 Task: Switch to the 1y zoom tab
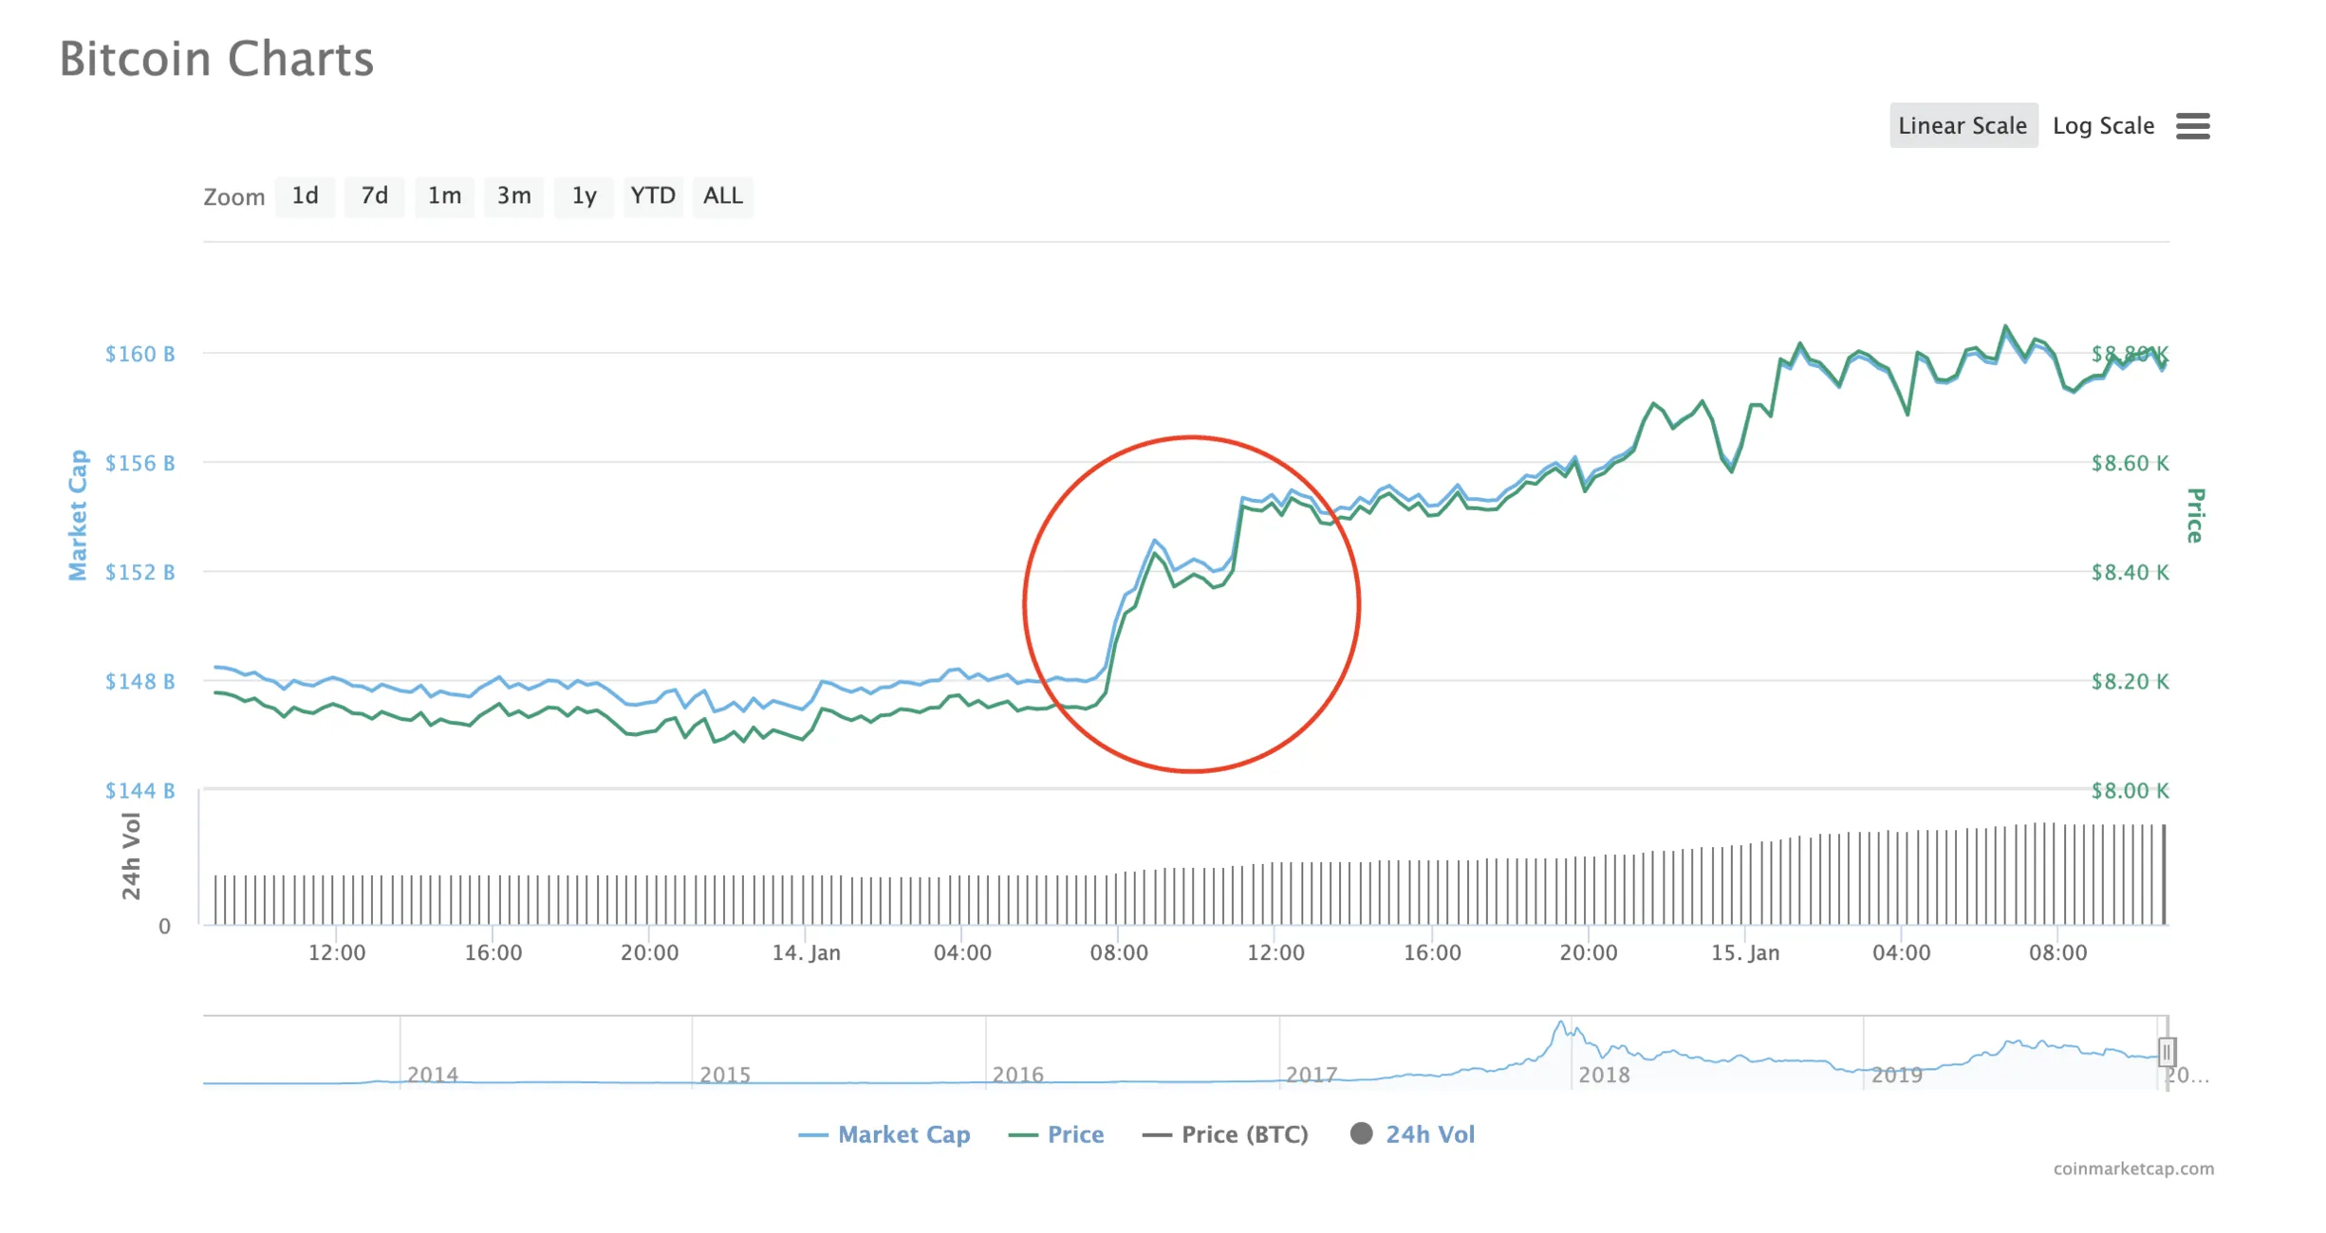point(583,196)
